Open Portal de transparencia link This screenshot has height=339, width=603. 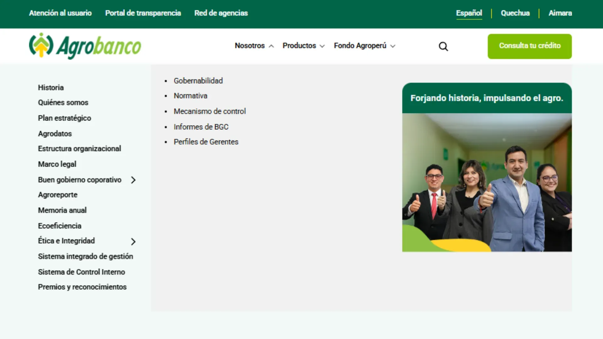click(x=143, y=13)
